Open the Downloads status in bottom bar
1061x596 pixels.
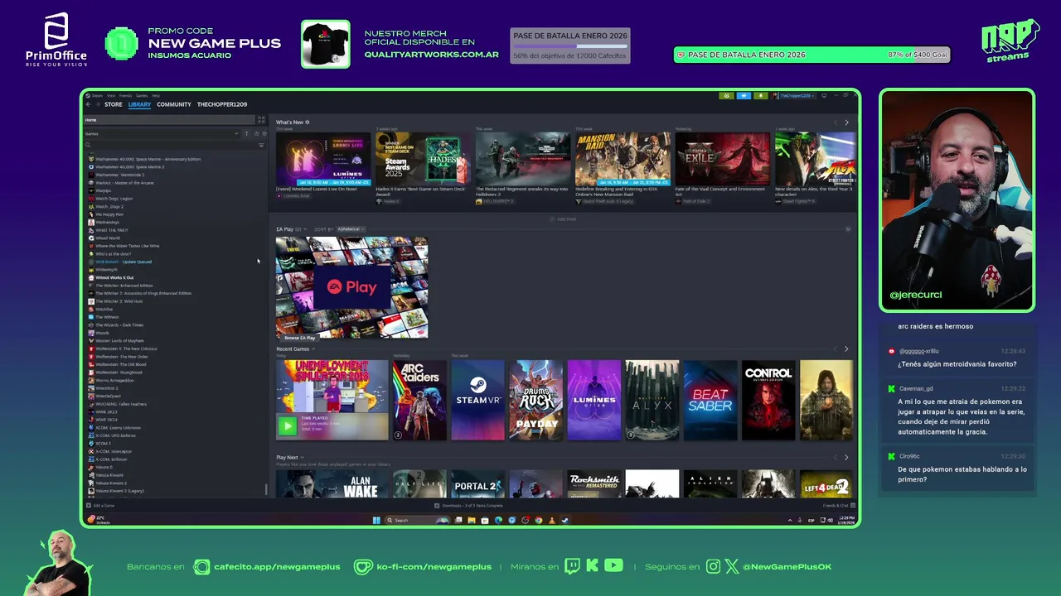coord(469,505)
